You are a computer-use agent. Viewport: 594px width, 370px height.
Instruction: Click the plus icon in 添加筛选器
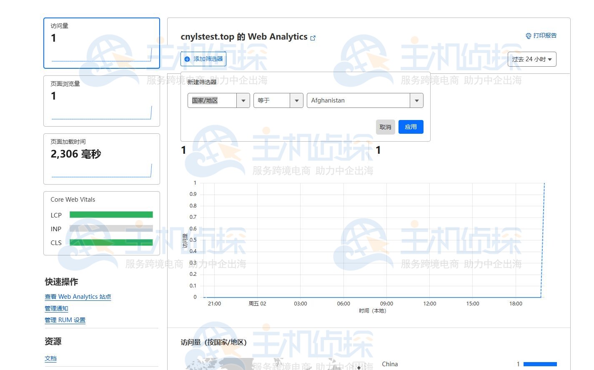187,59
